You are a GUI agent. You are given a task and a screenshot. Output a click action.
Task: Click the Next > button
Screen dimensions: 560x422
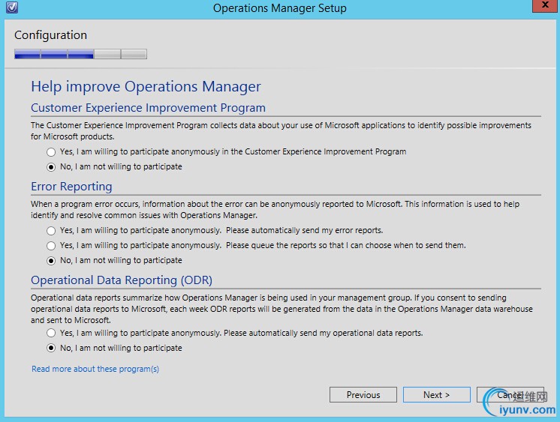pyautogui.click(x=436, y=394)
